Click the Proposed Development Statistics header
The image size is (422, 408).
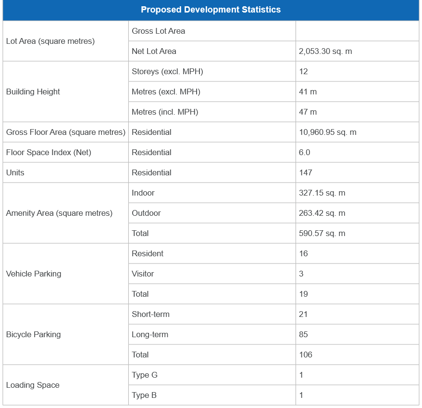pyautogui.click(x=211, y=10)
